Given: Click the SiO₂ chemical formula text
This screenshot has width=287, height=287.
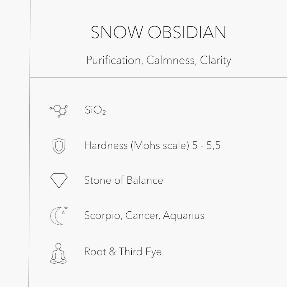Looking at the screenshot, I should point(95,110).
